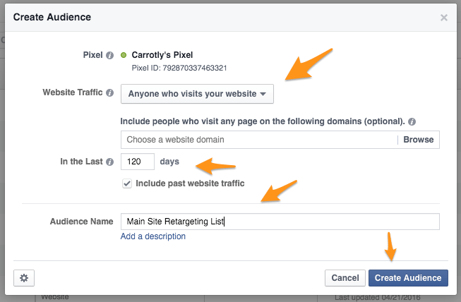The height and width of the screenshot is (302, 461).
Task: Open the Anyone who visits your website dropdown
Action: [x=197, y=94]
